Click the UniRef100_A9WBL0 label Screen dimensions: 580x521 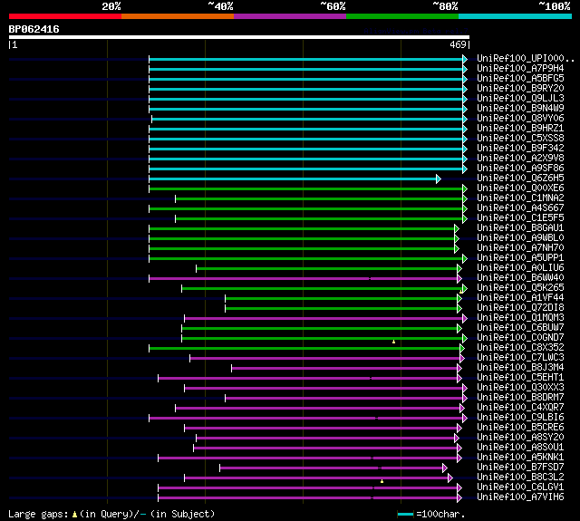(520, 238)
